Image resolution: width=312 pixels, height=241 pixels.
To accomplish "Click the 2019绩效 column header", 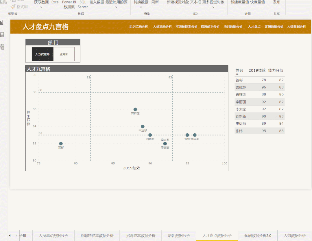I will [x=257, y=71].
